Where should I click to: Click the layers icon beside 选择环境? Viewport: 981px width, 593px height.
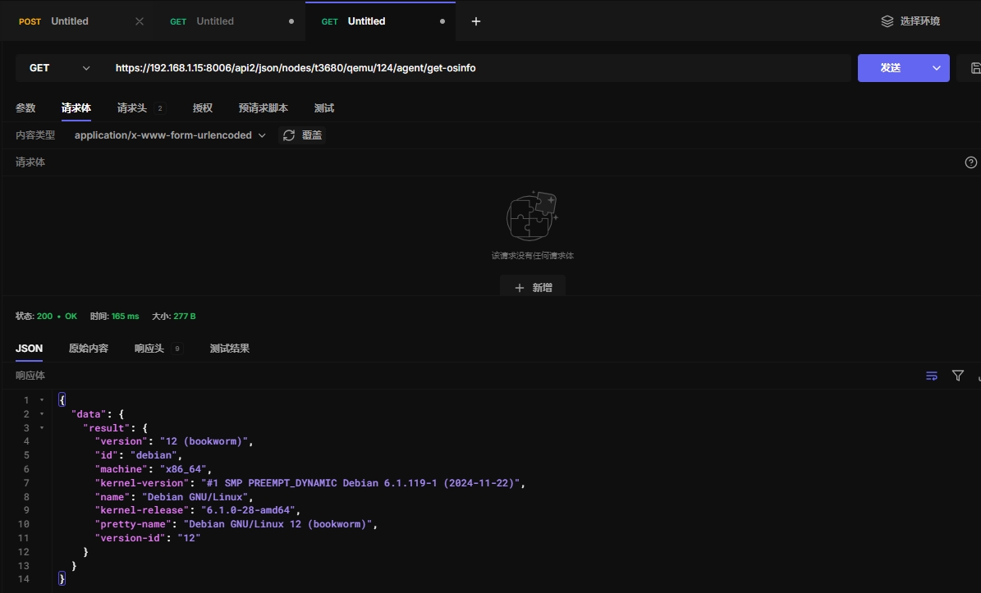[887, 21]
